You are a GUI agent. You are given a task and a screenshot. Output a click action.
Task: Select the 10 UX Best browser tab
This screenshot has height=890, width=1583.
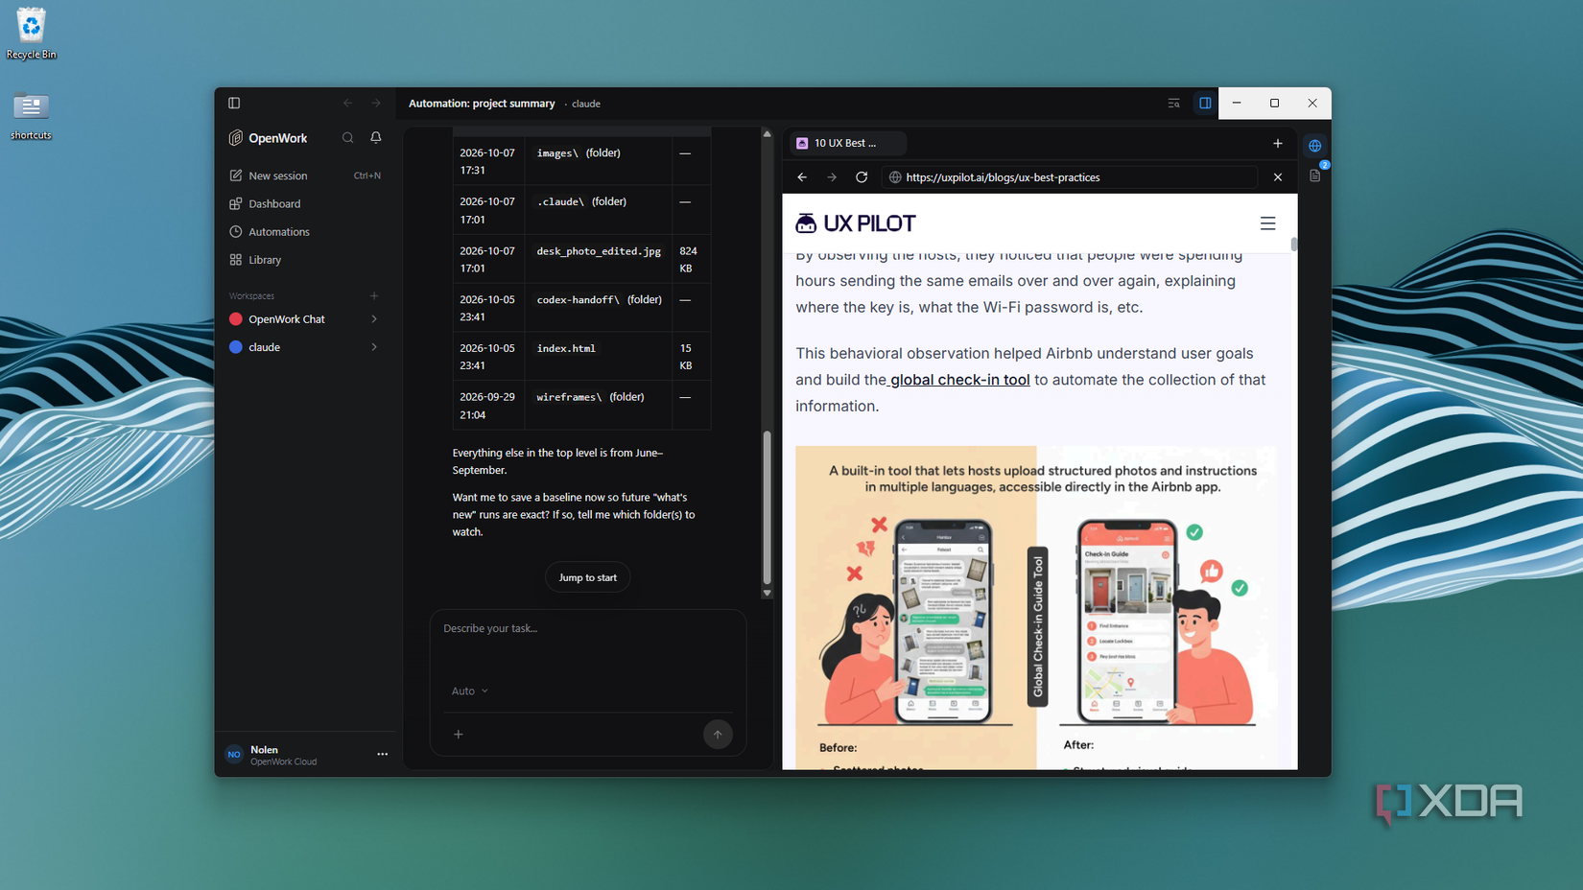(848, 143)
